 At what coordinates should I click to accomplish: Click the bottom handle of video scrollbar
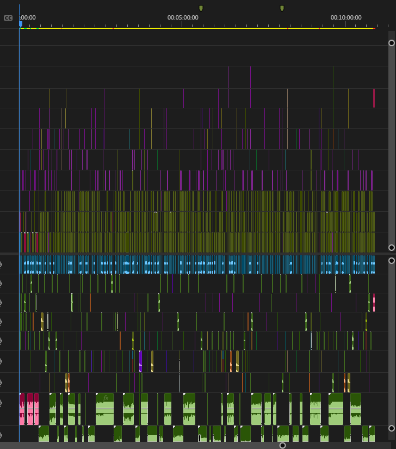click(392, 248)
